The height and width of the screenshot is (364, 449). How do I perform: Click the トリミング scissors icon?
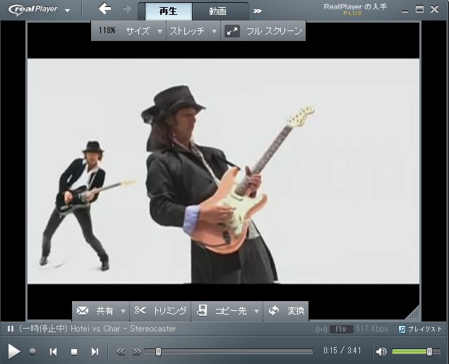coord(140,310)
